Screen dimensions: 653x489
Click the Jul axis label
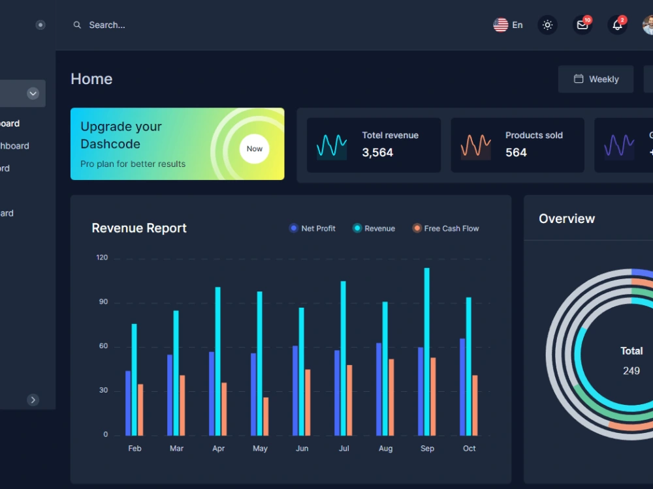pyautogui.click(x=343, y=449)
